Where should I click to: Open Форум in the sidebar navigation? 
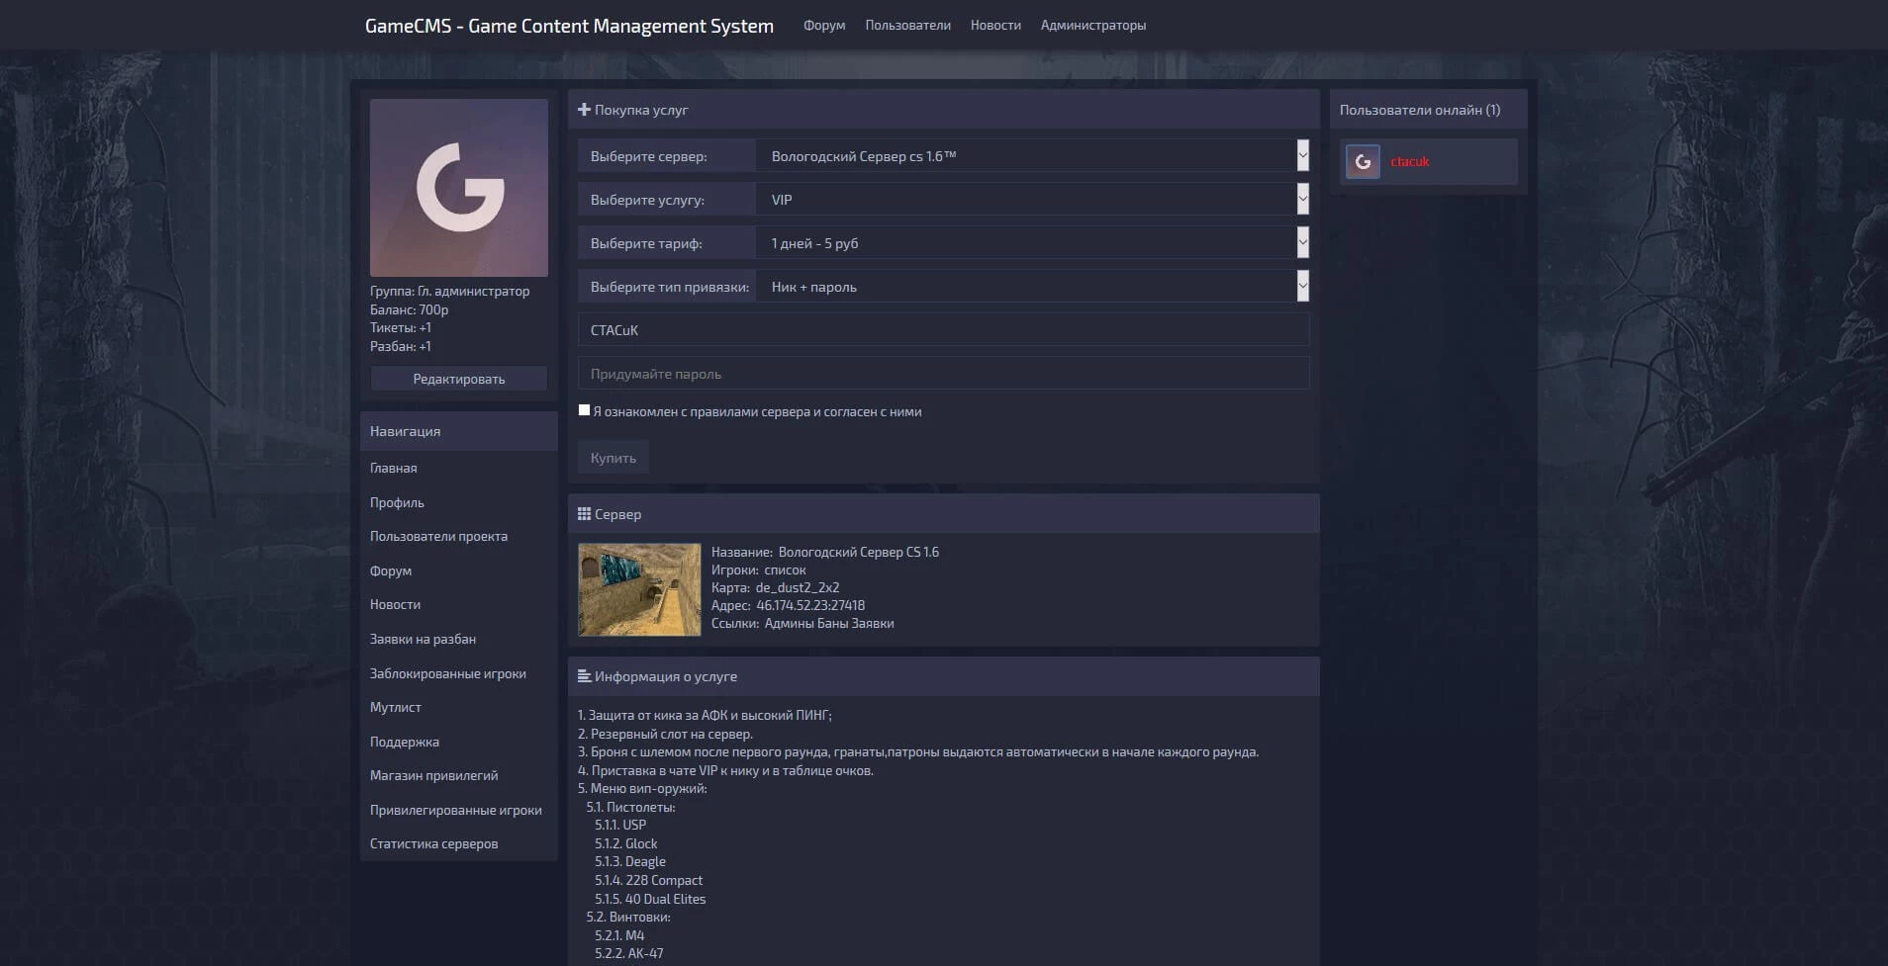[391, 571]
